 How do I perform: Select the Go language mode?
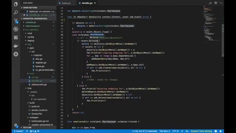187,131
